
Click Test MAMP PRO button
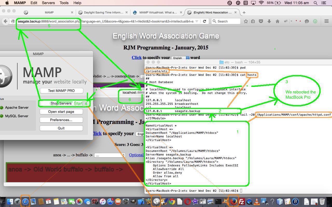click(x=61, y=91)
